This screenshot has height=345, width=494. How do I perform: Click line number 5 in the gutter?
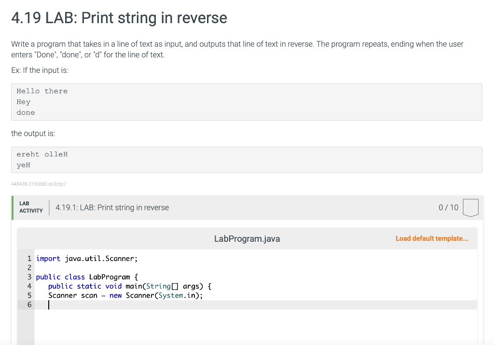(29, 295)
